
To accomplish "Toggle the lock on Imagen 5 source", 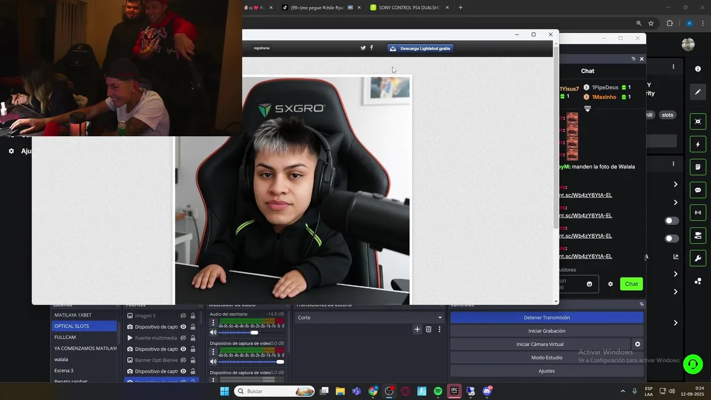I will (193, 316).
